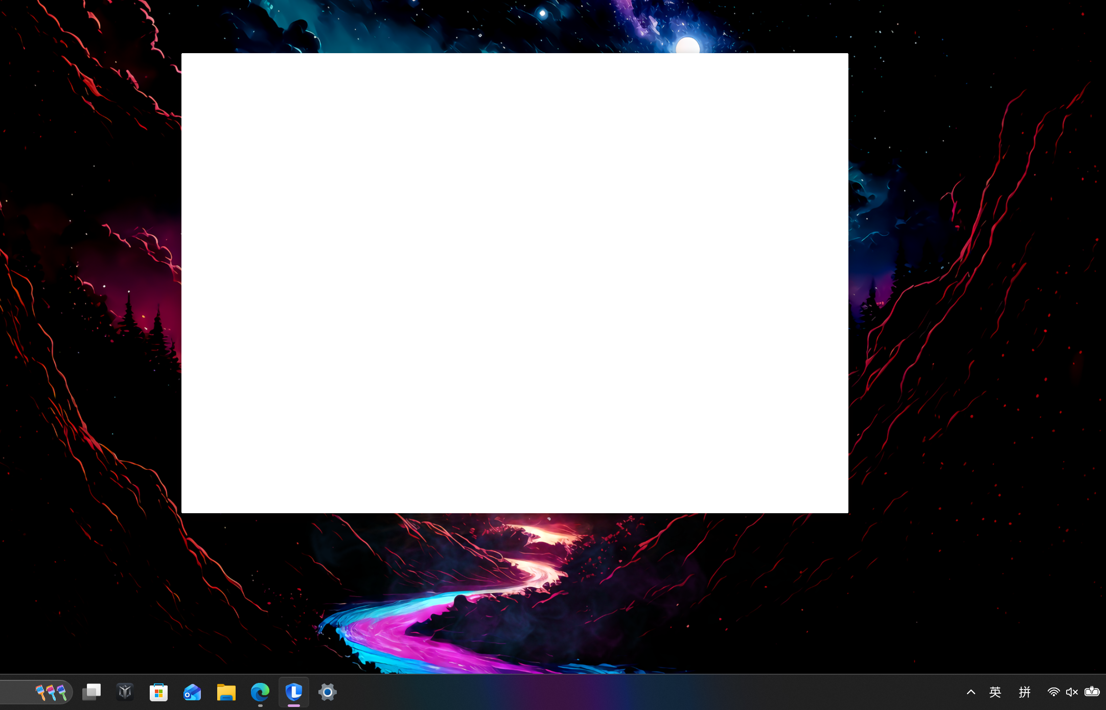Click the muted speaker volume icon

pos(1072,692)
